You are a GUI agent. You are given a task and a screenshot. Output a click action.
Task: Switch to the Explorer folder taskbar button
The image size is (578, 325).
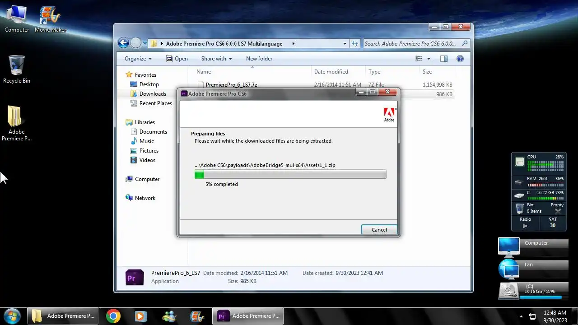[x=63, y=316]
